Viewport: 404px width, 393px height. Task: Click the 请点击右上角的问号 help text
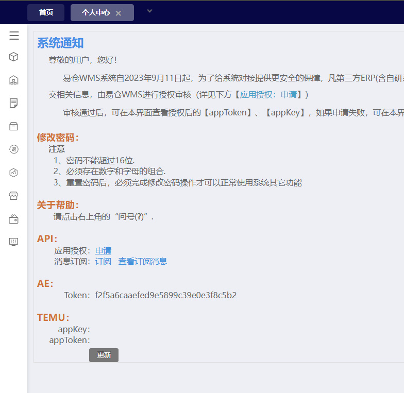(x=104, y=216)
